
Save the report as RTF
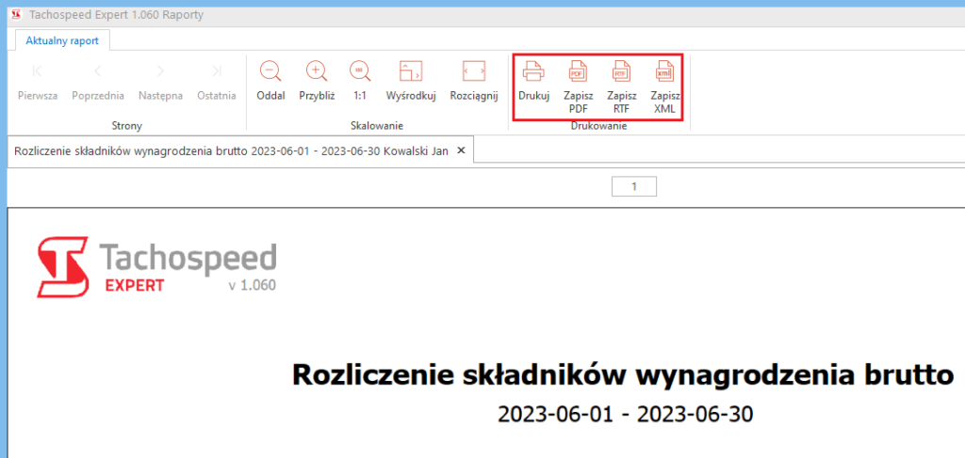coord(622,87)
